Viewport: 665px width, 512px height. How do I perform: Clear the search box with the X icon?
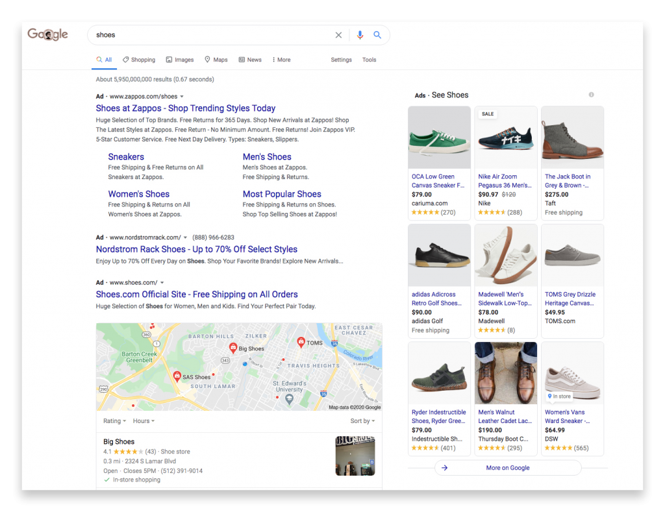(338, 35)
